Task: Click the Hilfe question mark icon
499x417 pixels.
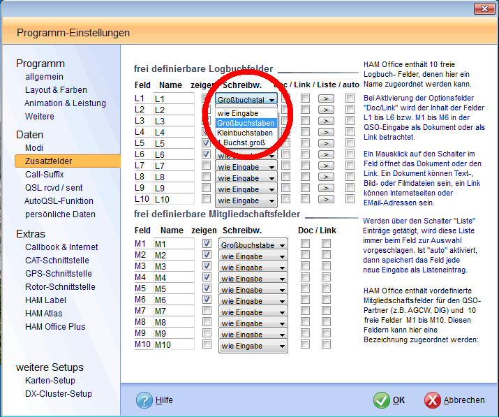Action: coord(144,400)
